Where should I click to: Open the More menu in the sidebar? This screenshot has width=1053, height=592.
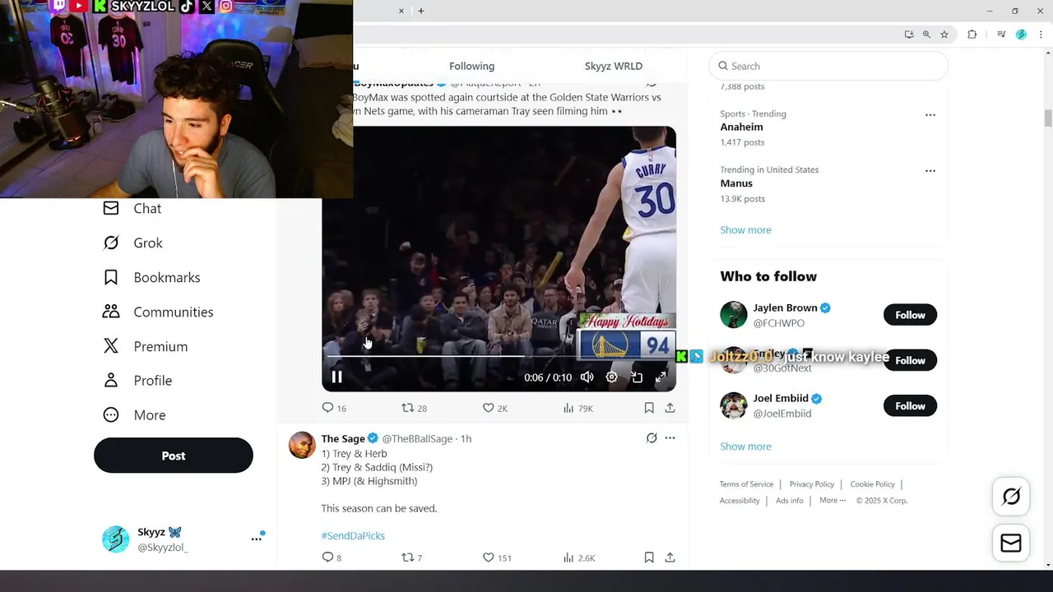134,415
